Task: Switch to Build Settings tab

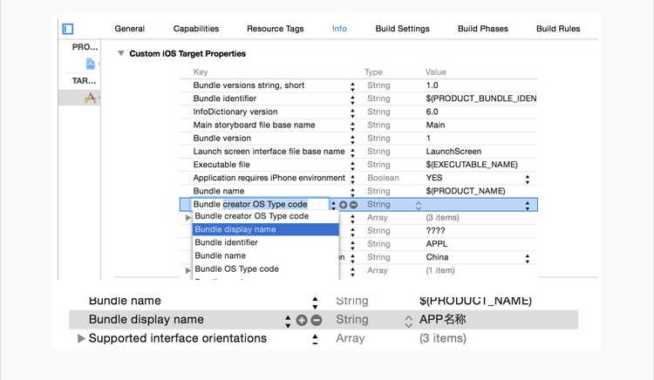Action: pyautogui.click(x=402, y=29)
